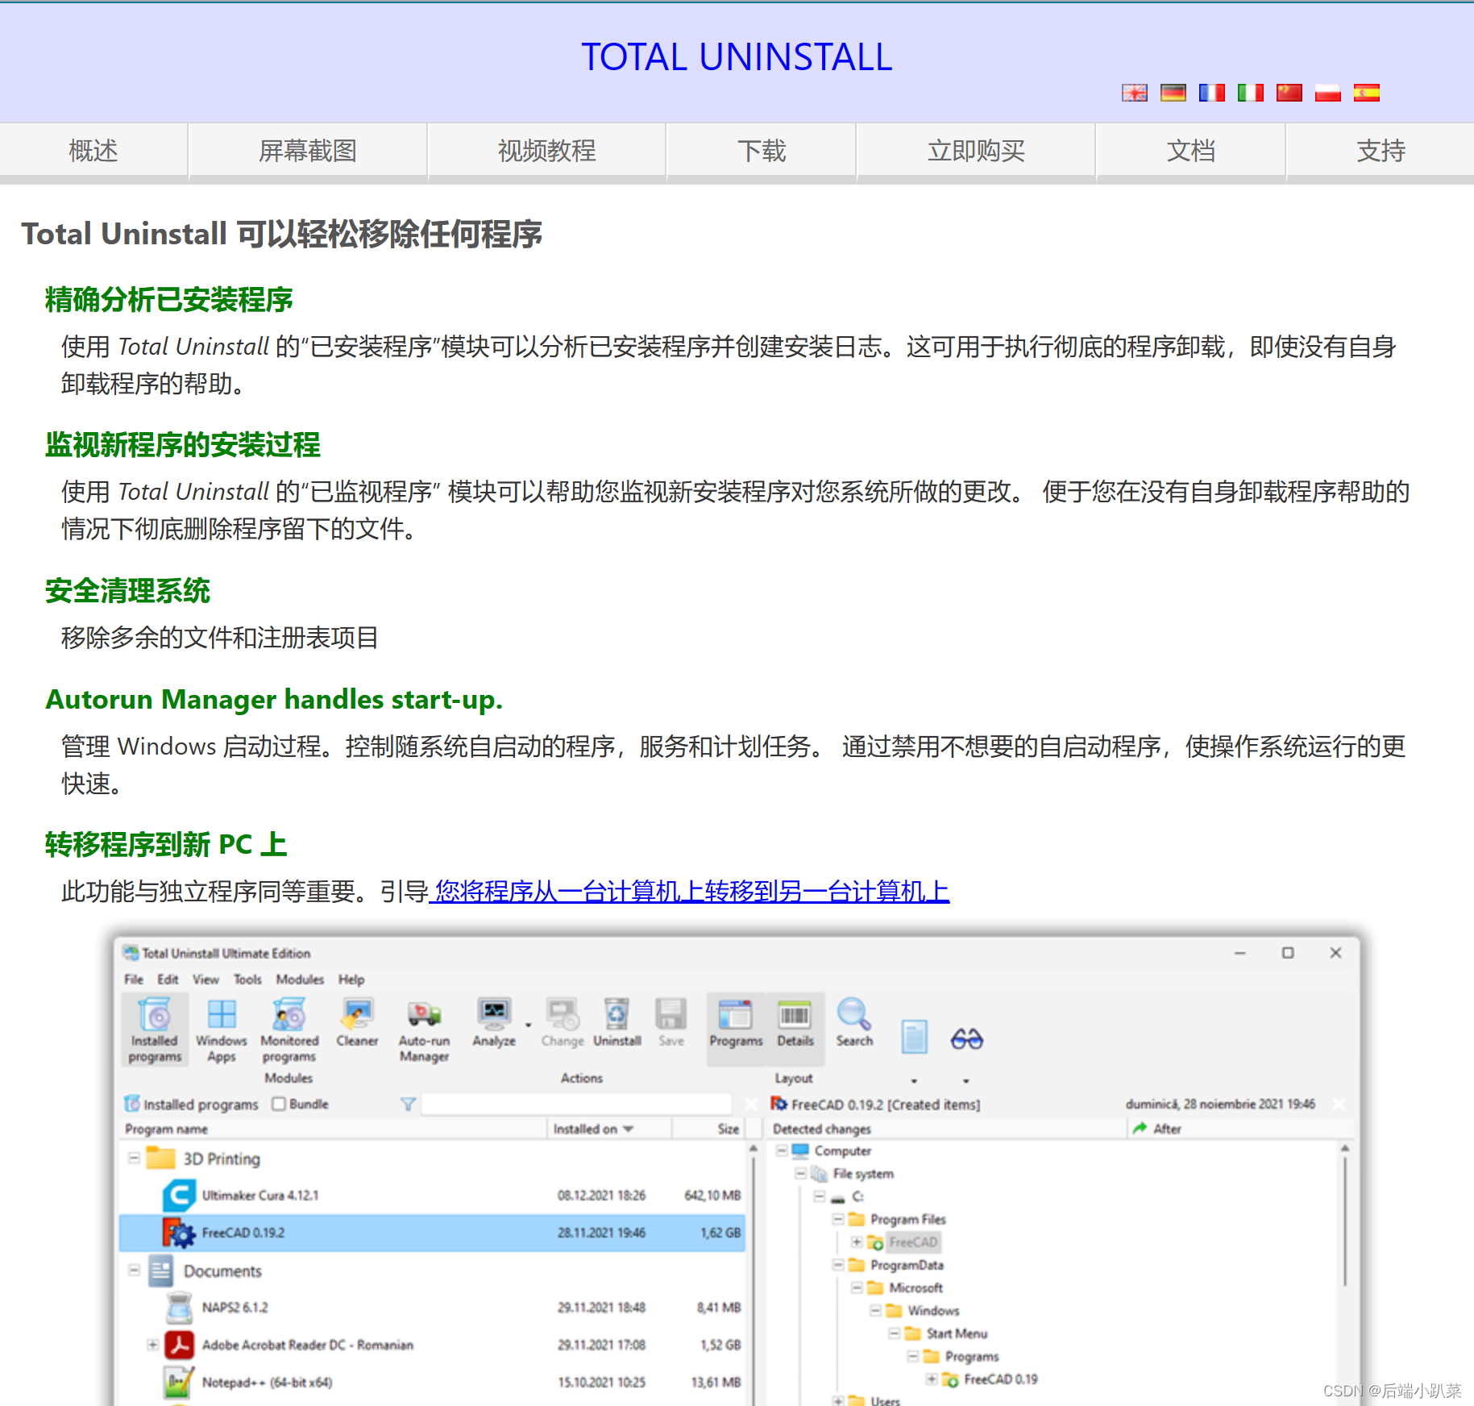Go to the 立即购买 tab
1474x1406 pixels.
(976, 151)
